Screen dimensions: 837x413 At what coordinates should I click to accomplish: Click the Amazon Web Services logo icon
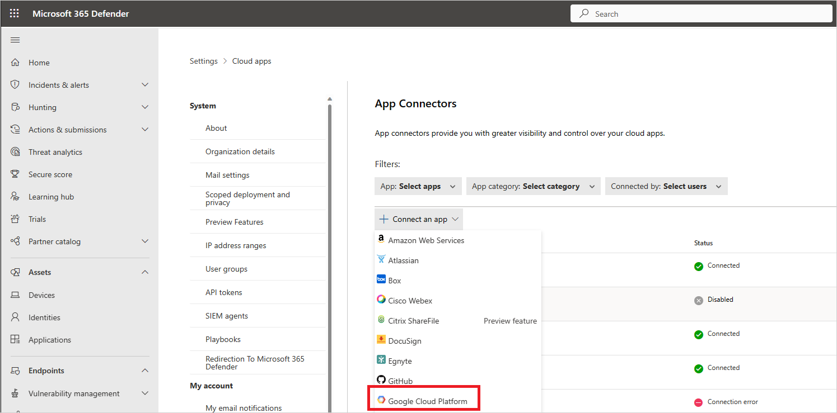pyautogui.click(x=381, y=240)
